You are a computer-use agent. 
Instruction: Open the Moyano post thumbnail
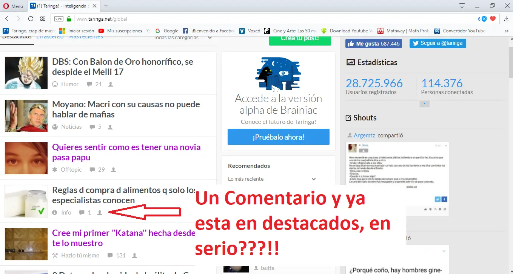26,116
